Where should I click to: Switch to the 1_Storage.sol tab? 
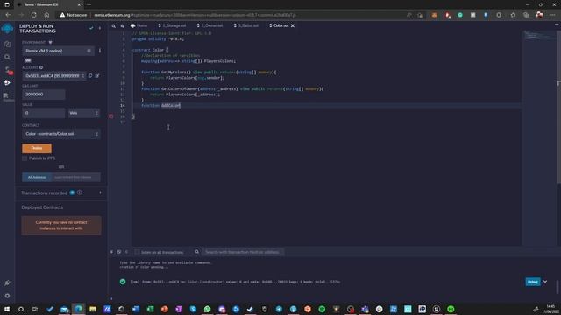point(172,25)
